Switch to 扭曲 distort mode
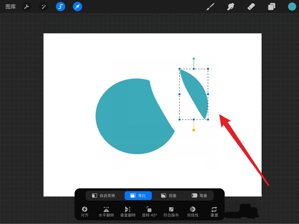Viewport: 299px width, 224px height. [x=170, y=196]
